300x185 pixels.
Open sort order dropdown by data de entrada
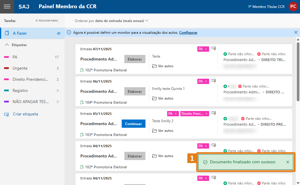click(111, 21)
